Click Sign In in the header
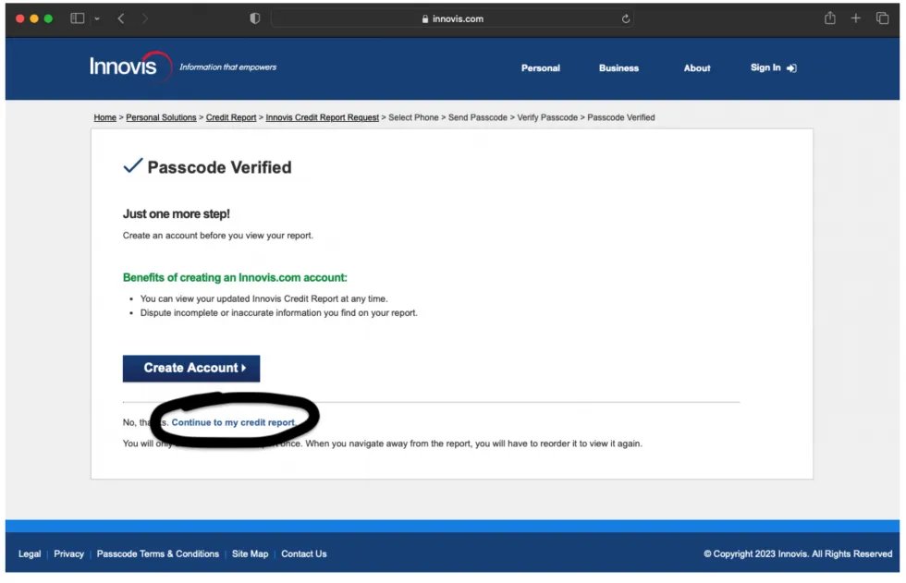 773,67
